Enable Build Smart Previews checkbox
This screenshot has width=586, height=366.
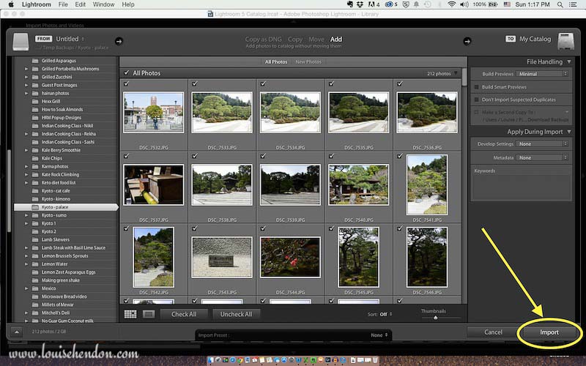(x=477, y=87)
